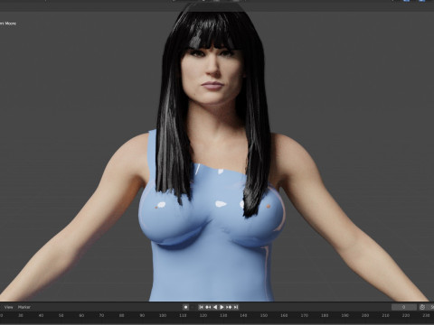Image resolution: width=434 pixels, height=325 pixels.
Task: Jump to the first frame
Action: click(x=201, y=307)
